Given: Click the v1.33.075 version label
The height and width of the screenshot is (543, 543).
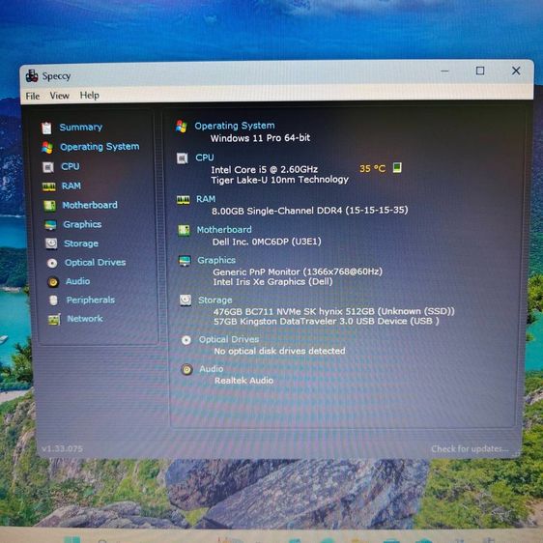Looking at the screenshot, I should 63,449.
